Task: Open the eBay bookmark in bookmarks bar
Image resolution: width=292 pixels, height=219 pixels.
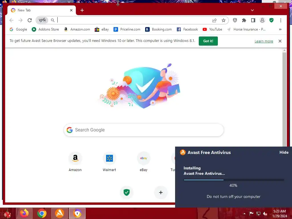Action: pos(102,29)
